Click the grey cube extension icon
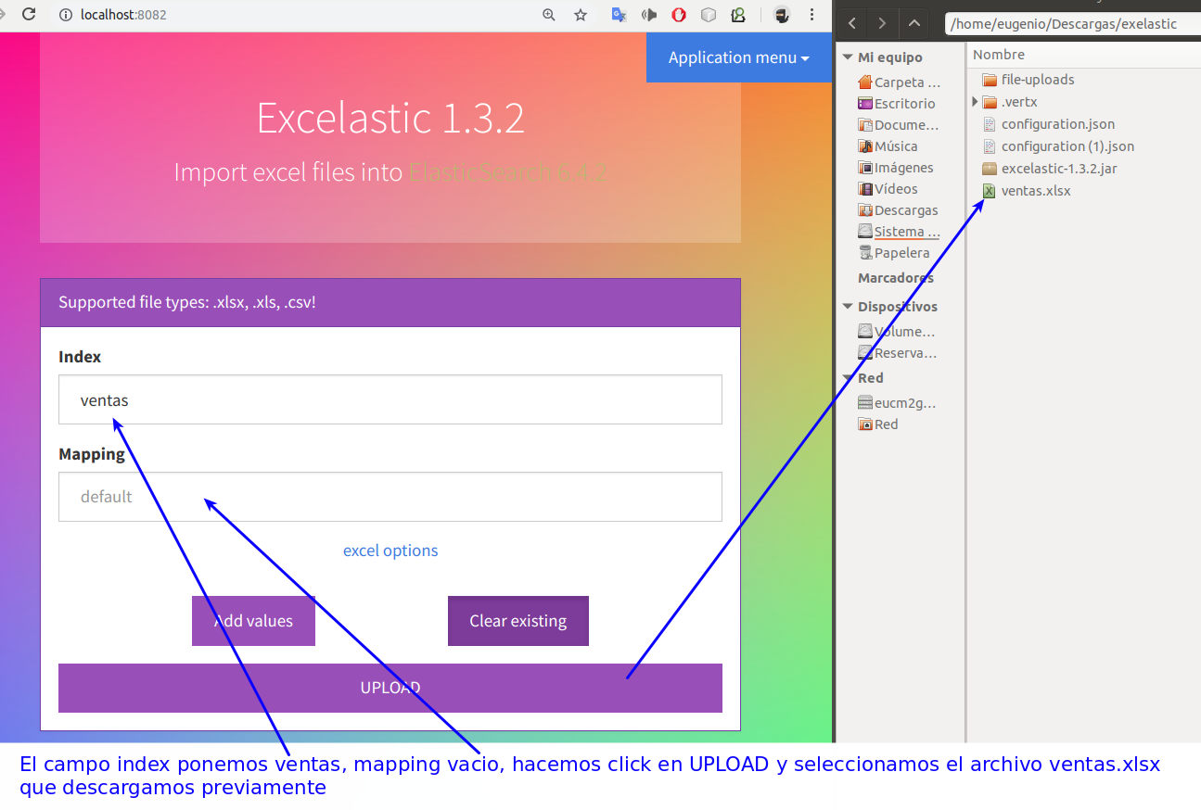 click(x=709, y=15)
